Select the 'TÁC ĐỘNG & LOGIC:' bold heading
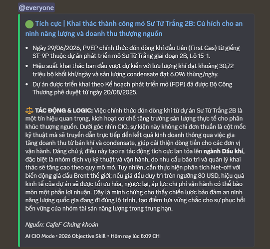Image resolution: width=270 pixels, height=249 pixels. tap(64, 111)
